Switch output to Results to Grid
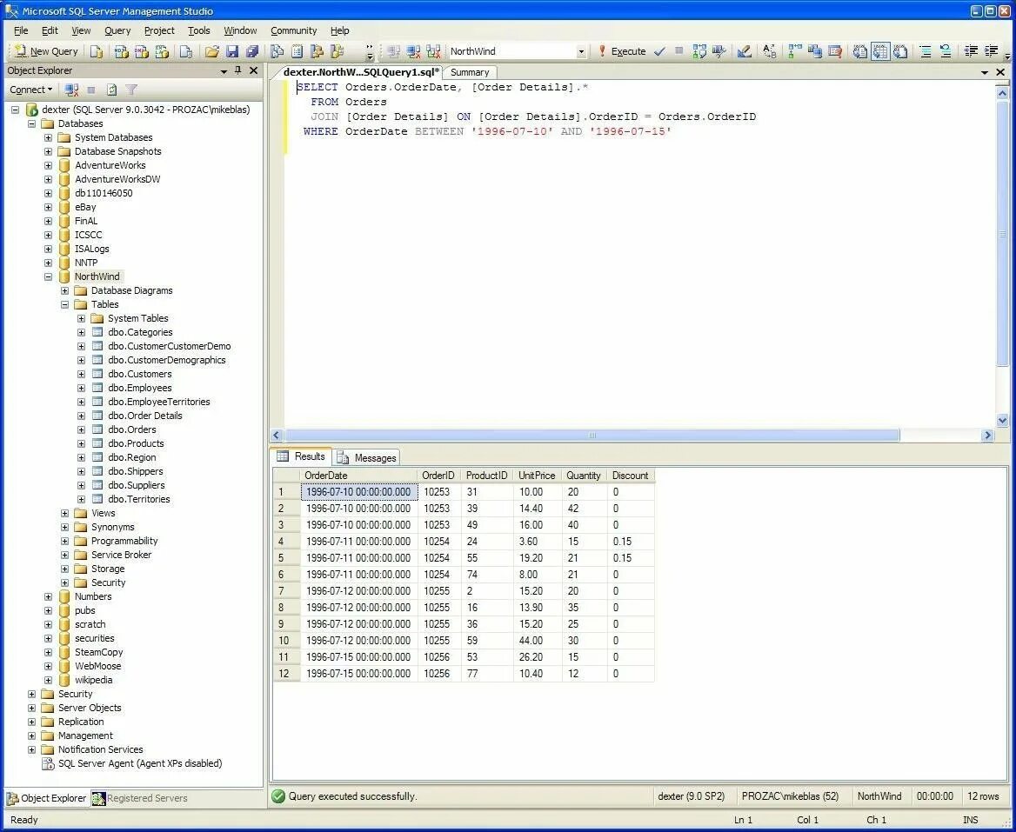 [880, 51]
